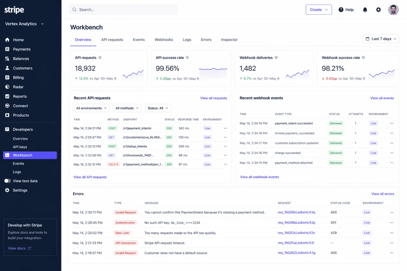407x271 pixels.
Task: Switch to the Webhooks tab
Action: coord(164,40)
